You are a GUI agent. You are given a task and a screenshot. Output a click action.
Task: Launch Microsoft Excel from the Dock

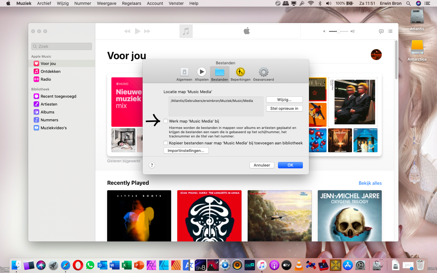(x=127, y=265)
